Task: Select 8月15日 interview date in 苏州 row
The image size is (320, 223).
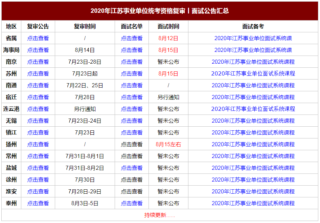Action: pos(168,73)
